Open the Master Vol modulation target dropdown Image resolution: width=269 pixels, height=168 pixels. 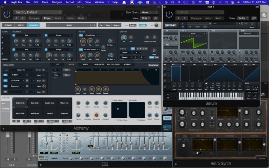22,70
